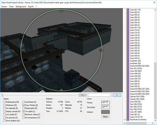
Task: Pick the Ambient color swatch
Action: pyautogui.click(x=106, y=112)
